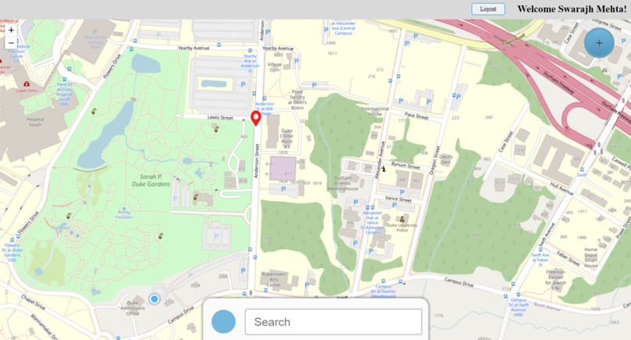Click the Duke University Police marker

(x=402, y=220)
